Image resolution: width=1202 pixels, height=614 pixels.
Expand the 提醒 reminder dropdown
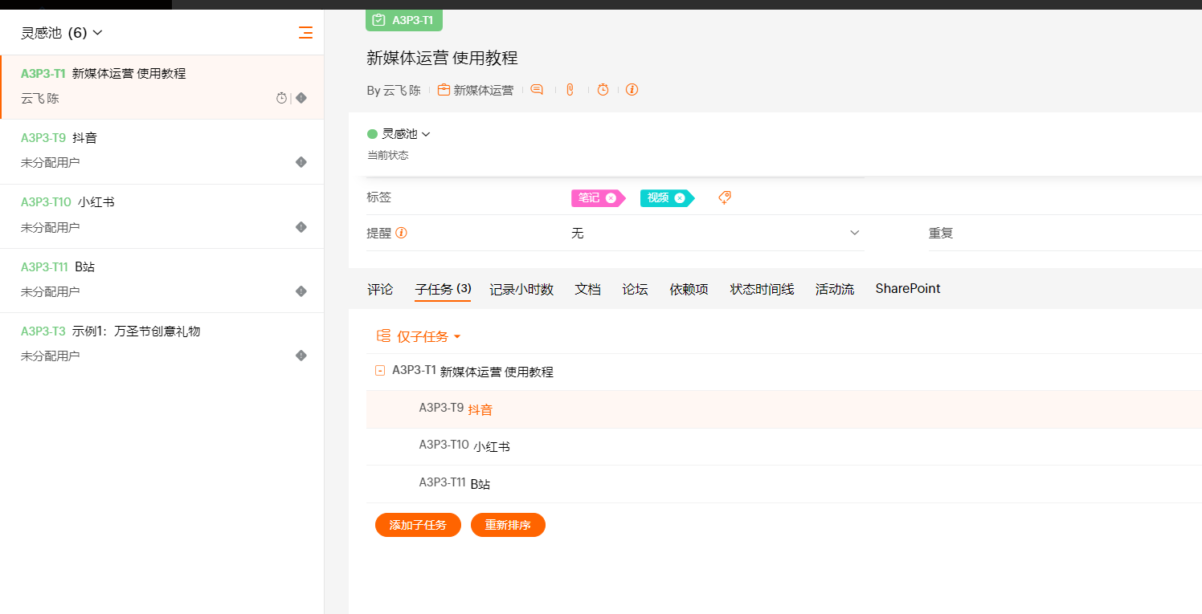[x=854, y=233]
